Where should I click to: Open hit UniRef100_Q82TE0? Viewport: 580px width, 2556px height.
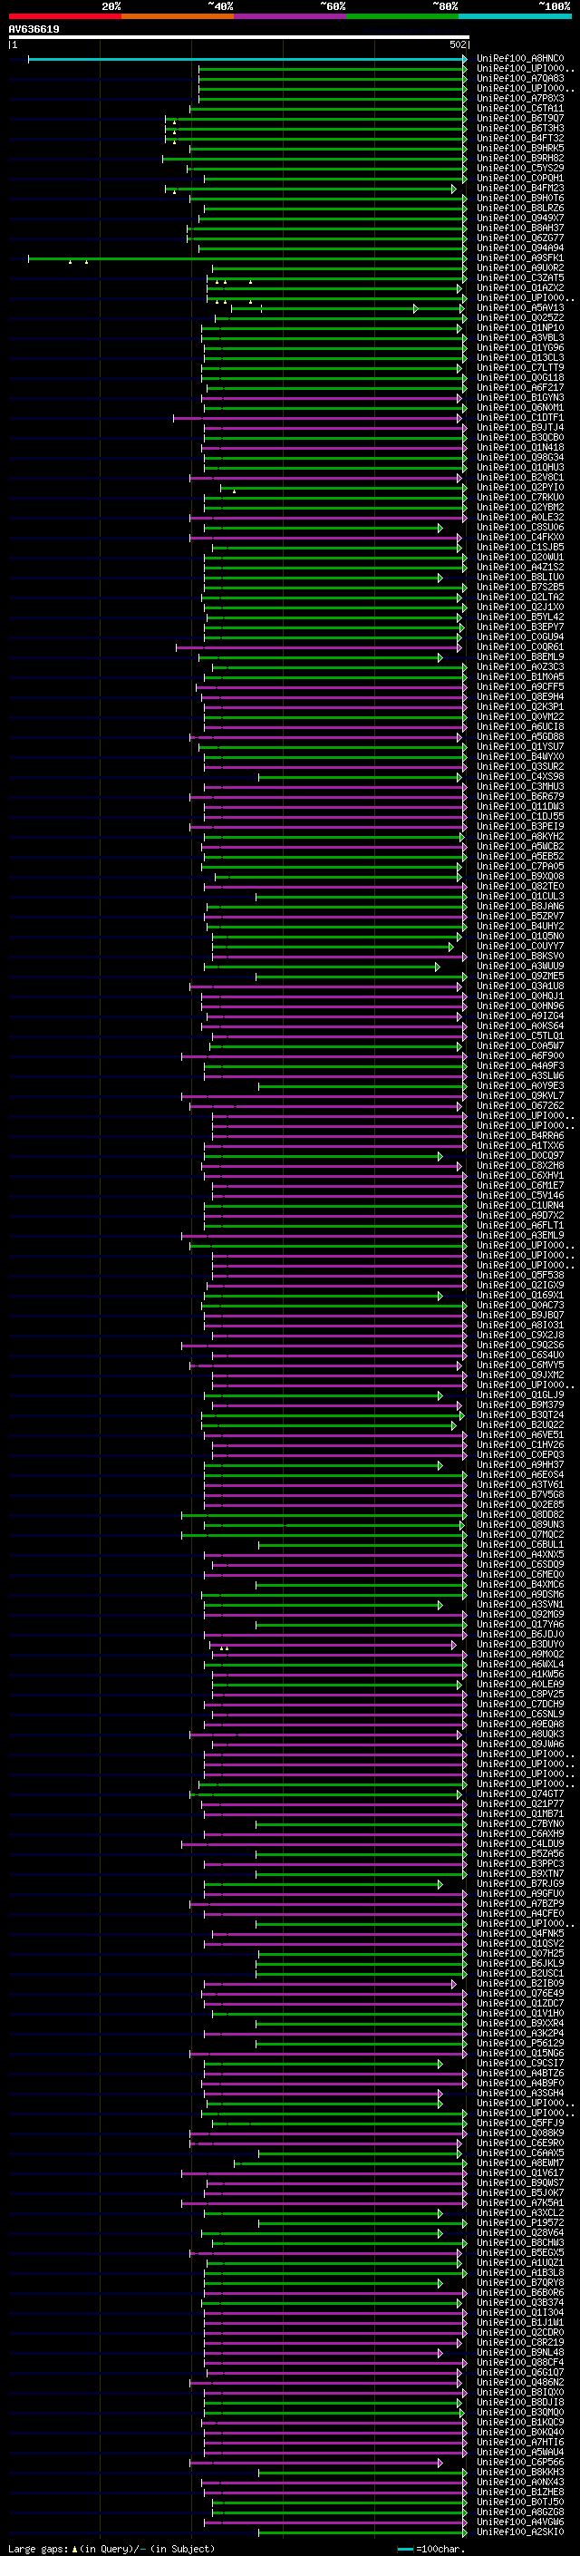click(x=519, y=885)
